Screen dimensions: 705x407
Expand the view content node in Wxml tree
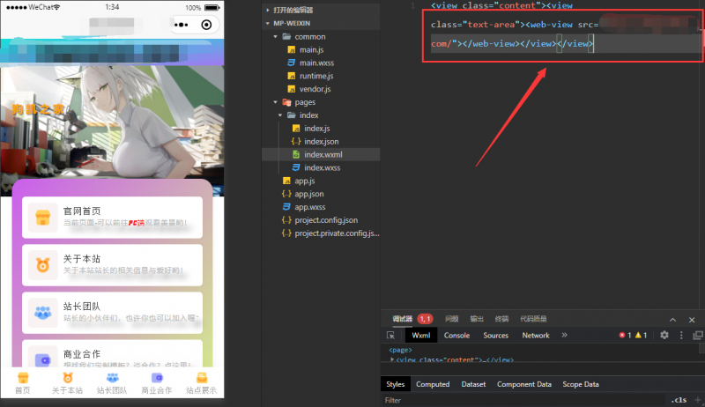[393, 359]
